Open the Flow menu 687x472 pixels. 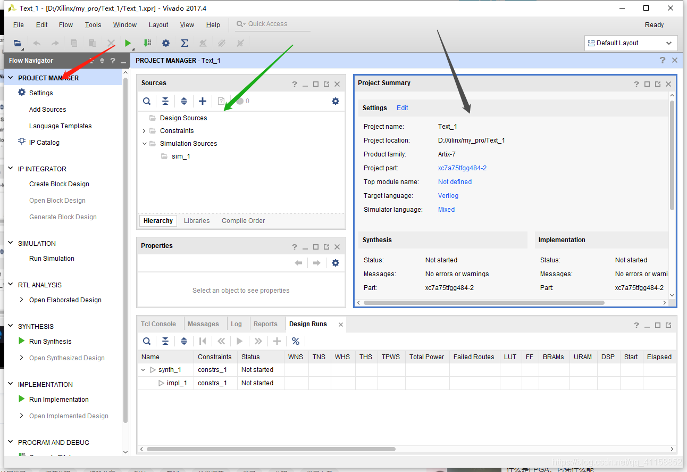[x=66, y=25]
